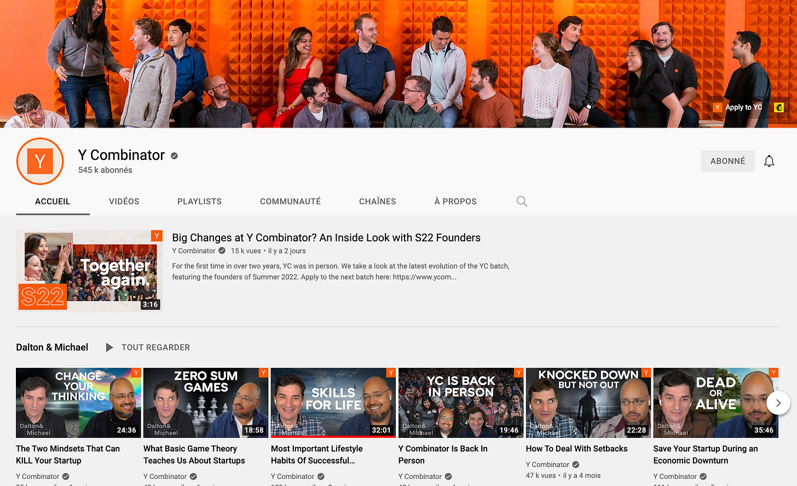Image resolution: width=797 pixels, height=486 pixels.
Task: Click the play icon next to Tout regarder
Action: (109, 348)
